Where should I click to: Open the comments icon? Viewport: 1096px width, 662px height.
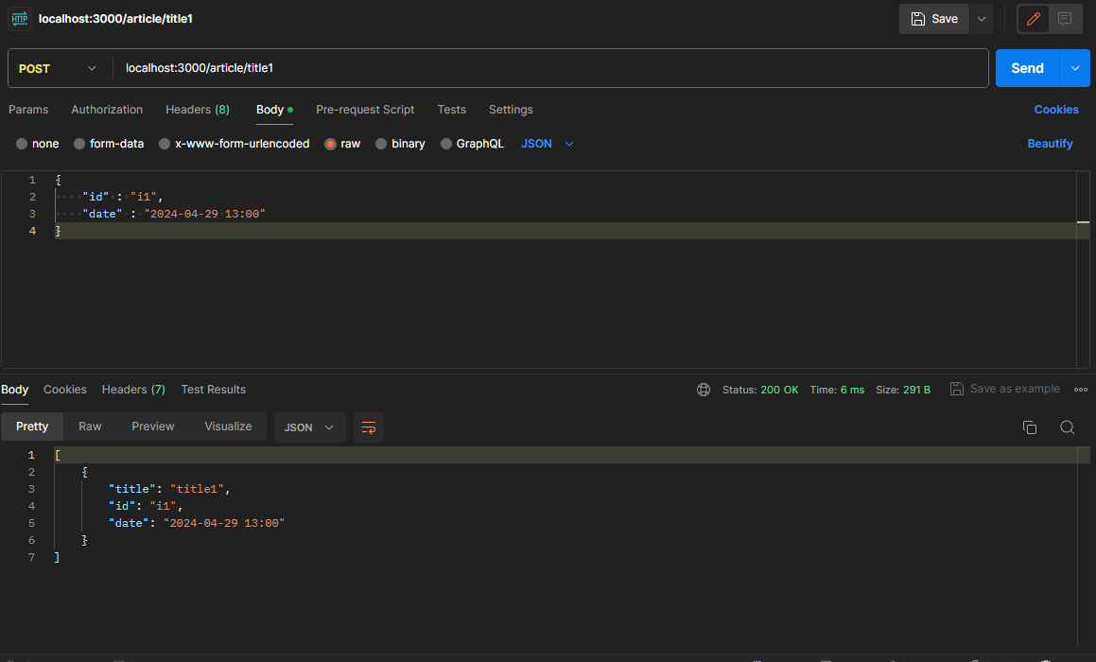[1065, 19]
